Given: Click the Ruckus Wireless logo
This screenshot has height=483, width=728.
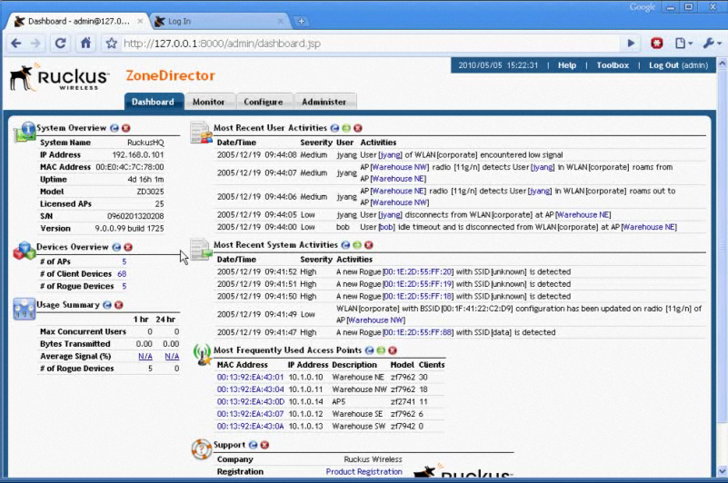Looking at the screenshot, I should pyautogui.click(x=59, y=77).
